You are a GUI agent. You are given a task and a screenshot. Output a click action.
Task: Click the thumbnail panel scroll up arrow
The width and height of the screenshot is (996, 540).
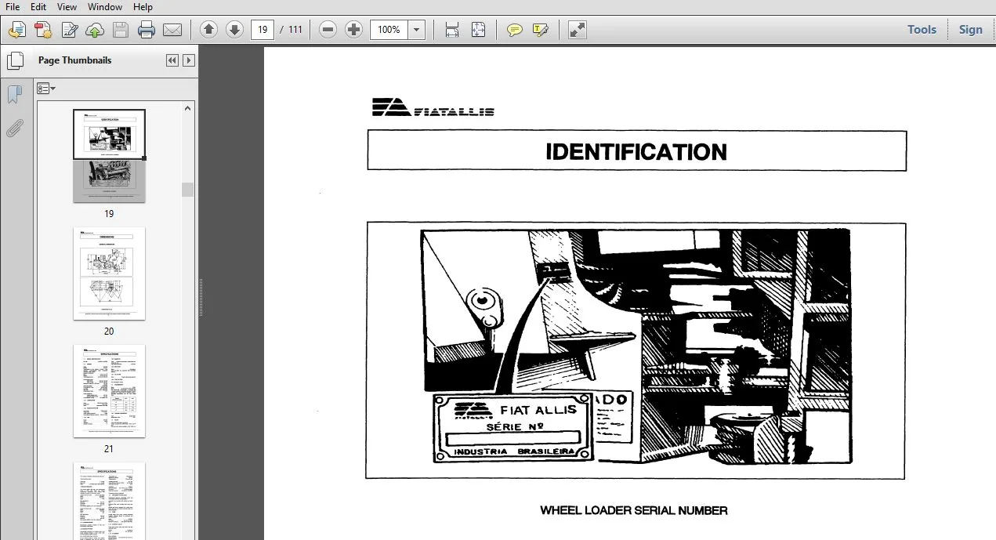pos(187,109)
